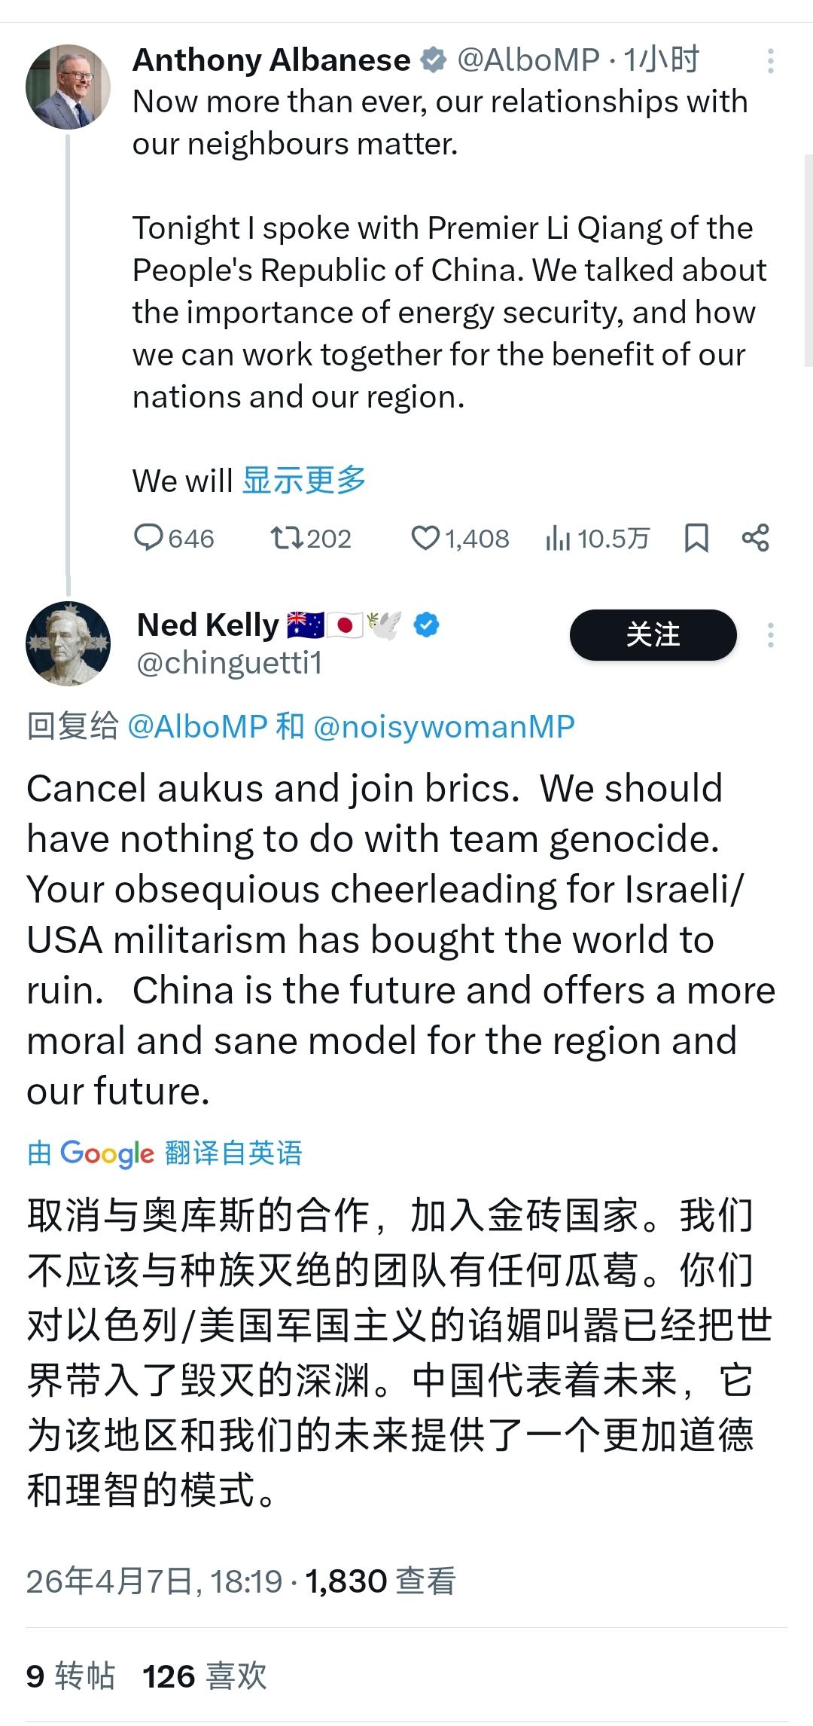Bookmark Anthony Albanese's tweet
The image size is (813, 1726).
click(x=696, y=539)
